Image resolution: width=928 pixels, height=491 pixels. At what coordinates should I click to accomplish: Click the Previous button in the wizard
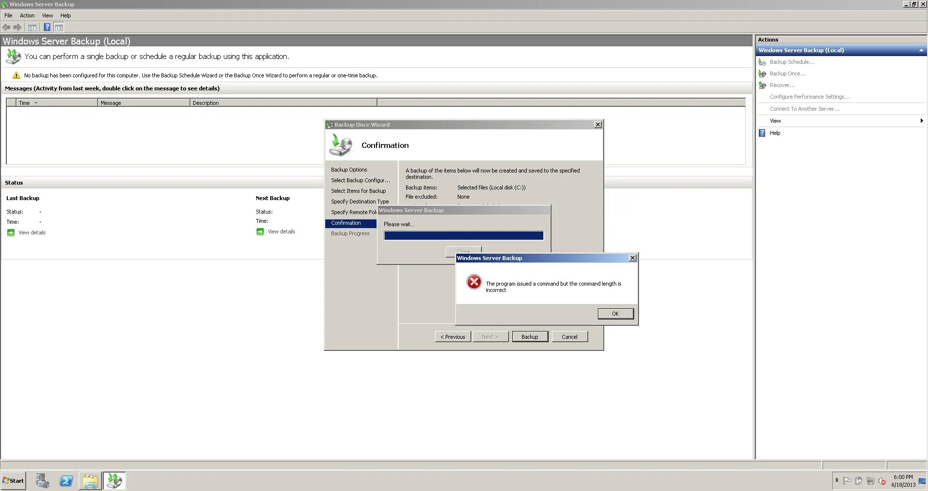point(453,337)
